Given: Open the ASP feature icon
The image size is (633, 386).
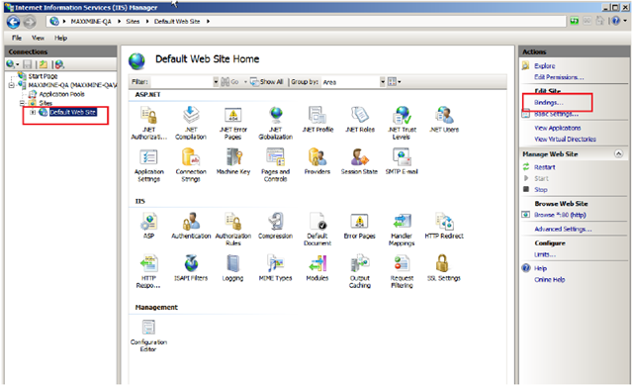Looking at the screenshot, I should click(149, 226).
